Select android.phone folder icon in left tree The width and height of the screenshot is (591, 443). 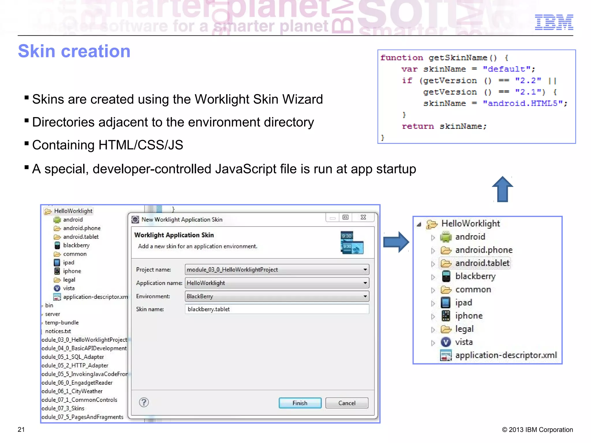point(57,228)
